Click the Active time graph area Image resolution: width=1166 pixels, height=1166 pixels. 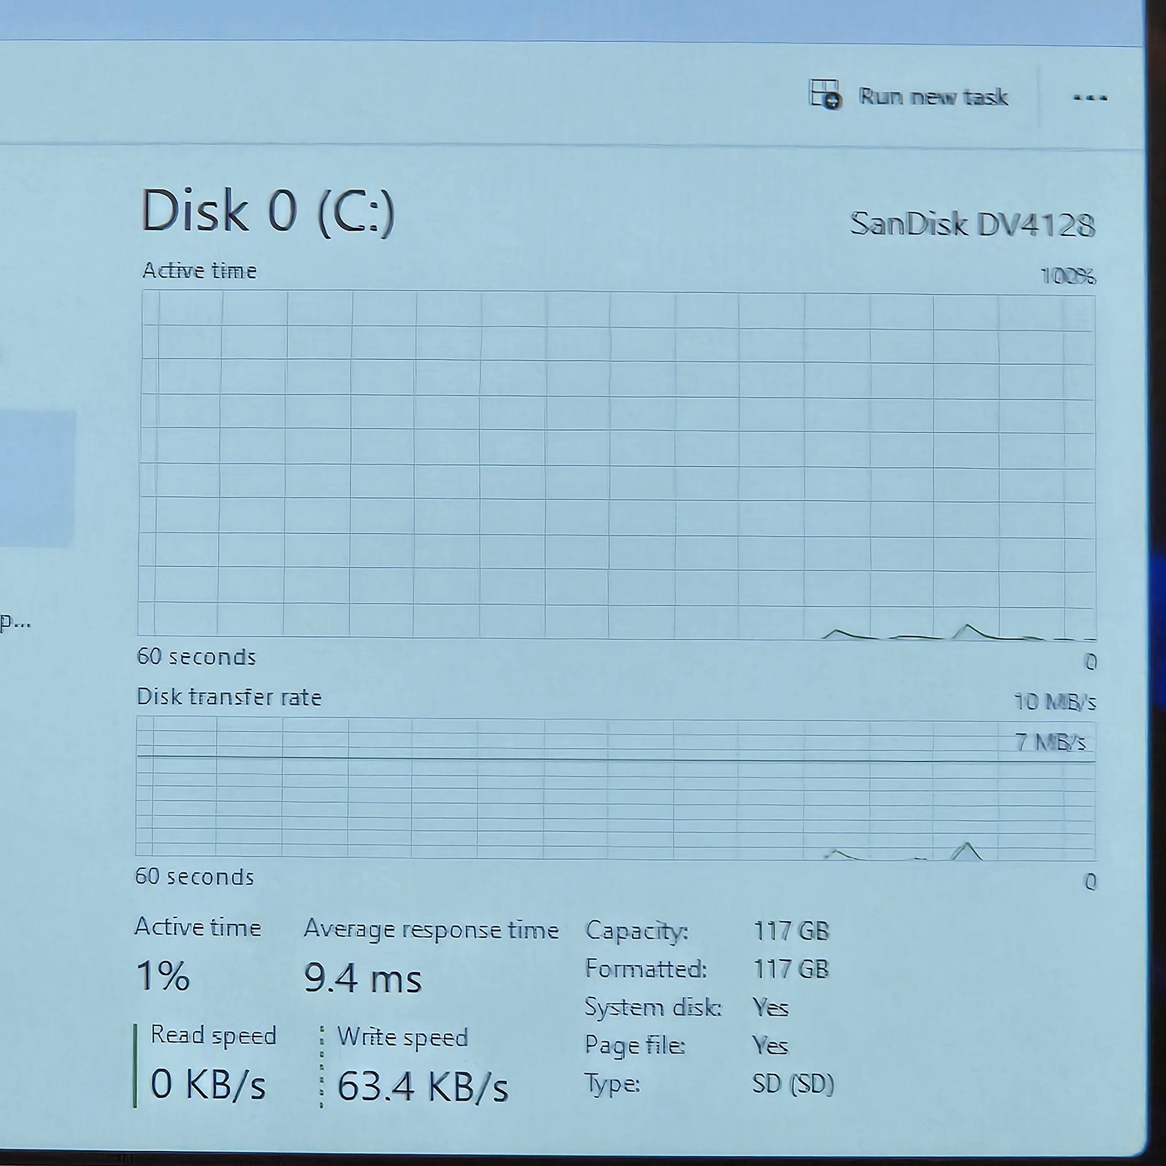click(x=617, y=466)
